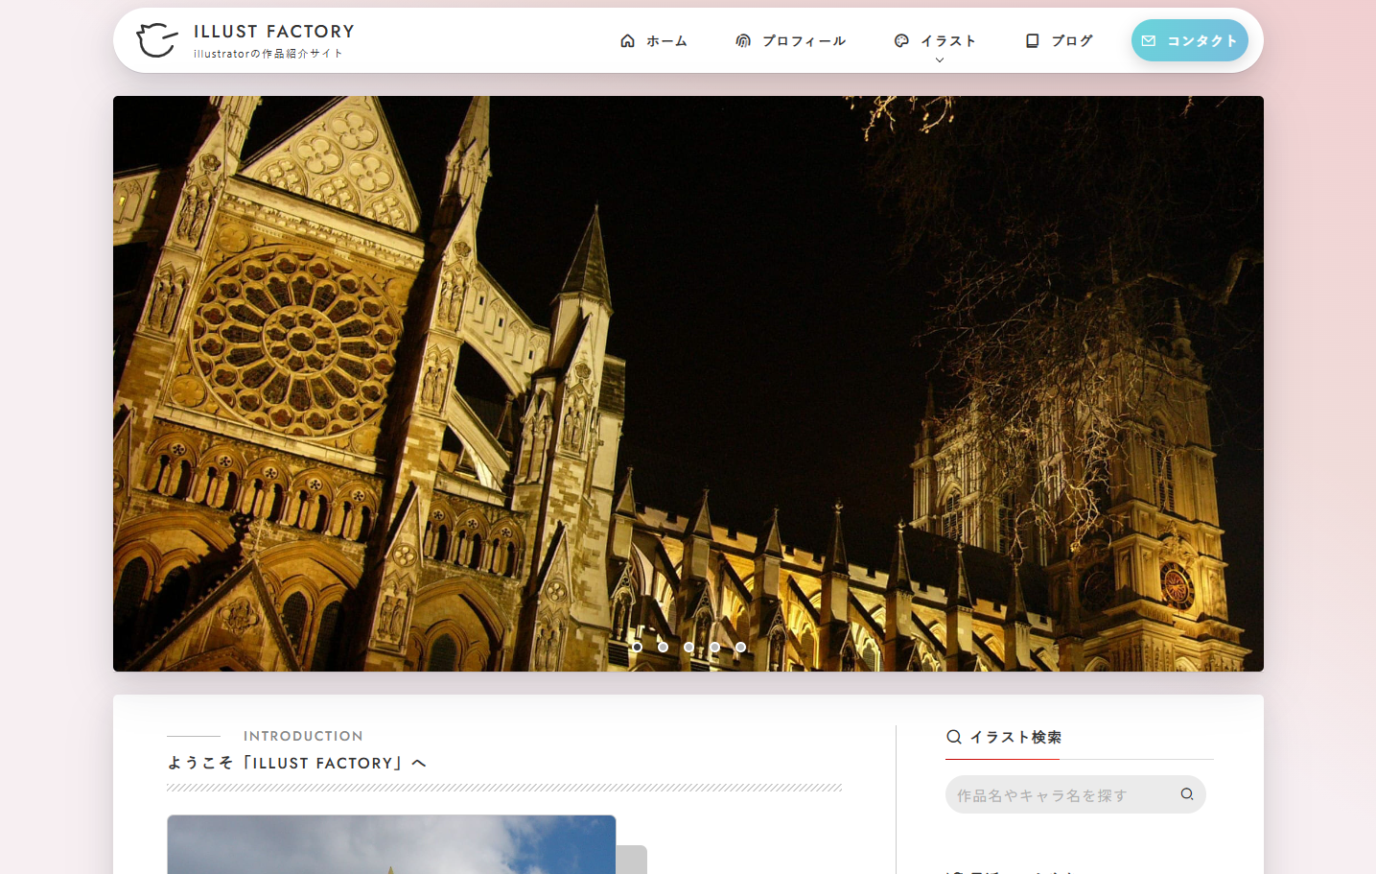Click the home icon in navigation
Viewport: 1376px width, 874px height.
627,40
